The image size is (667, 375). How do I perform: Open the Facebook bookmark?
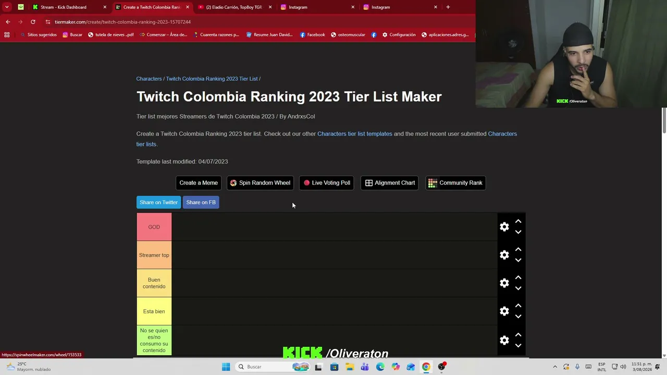click(x=313, y=35)
